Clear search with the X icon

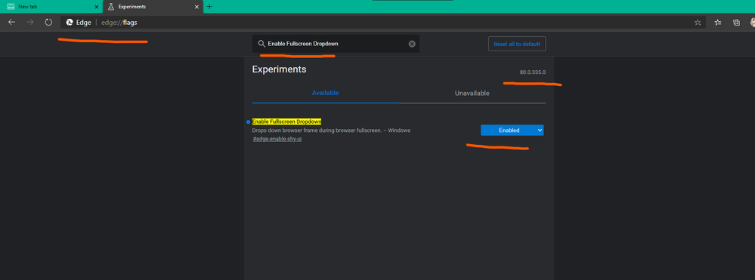click(x=412, y=44)
